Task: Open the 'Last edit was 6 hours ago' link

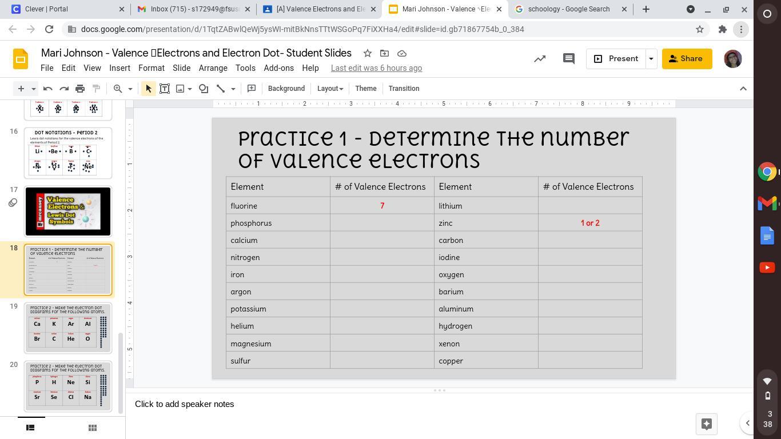Action: click(x=376, y=68)
